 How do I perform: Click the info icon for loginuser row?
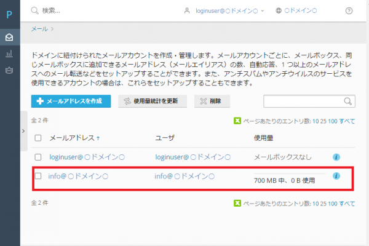tap(336, 157)
